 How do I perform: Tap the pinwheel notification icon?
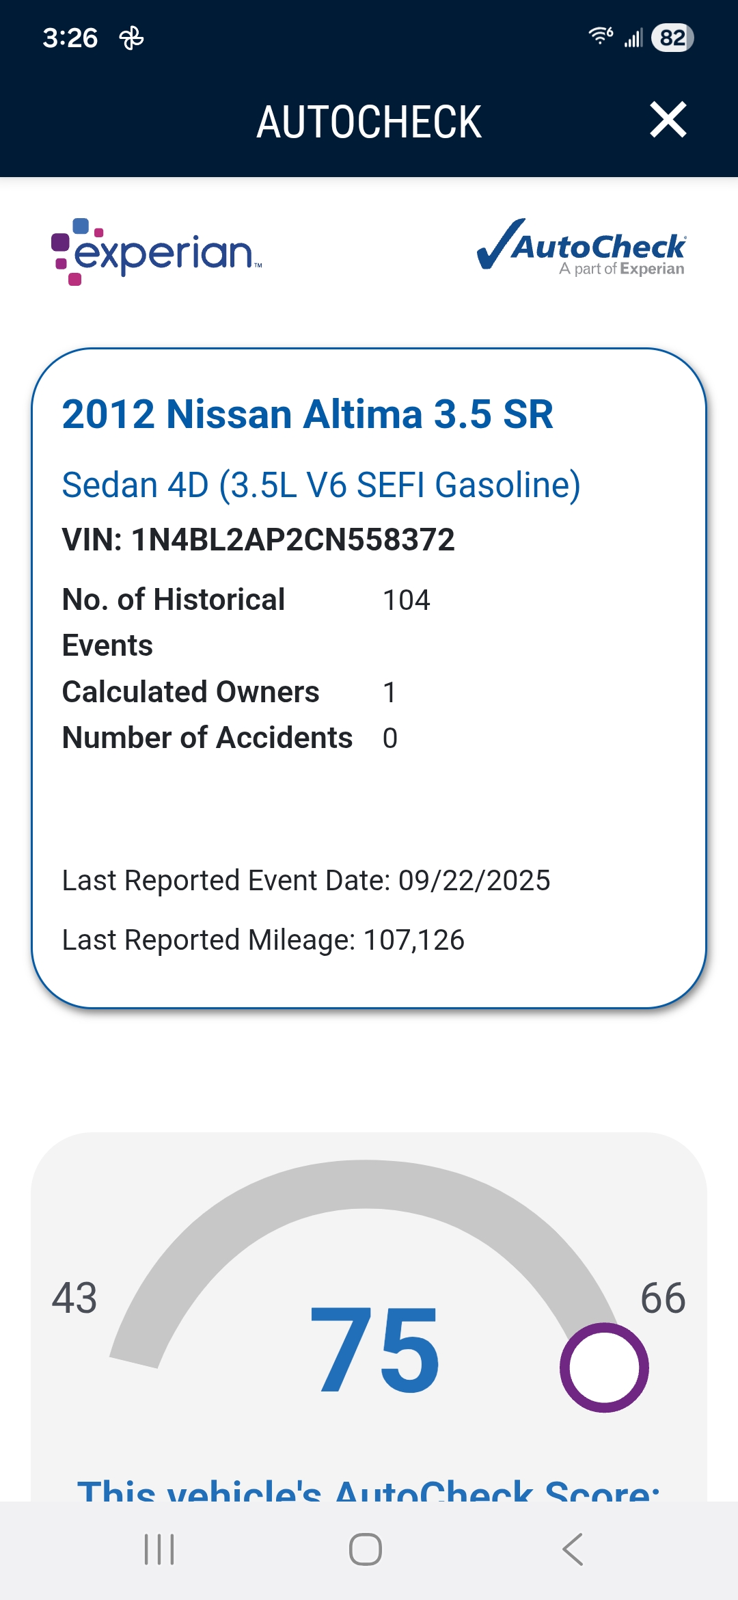tap(131, 38)
